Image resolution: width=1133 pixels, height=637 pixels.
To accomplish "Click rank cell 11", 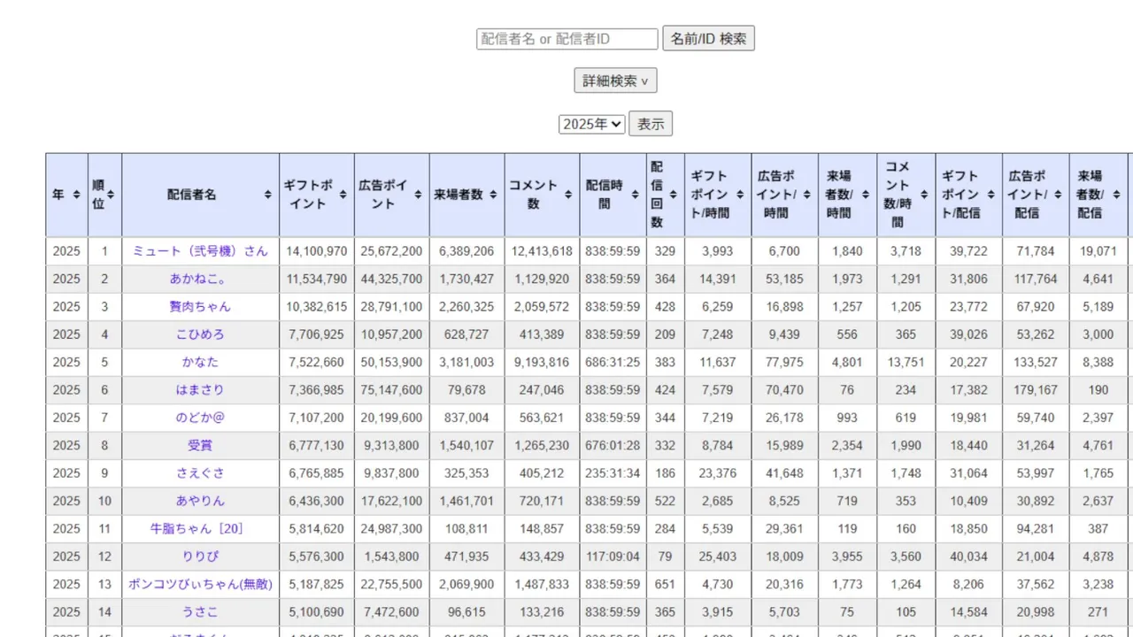I will pyautogui.click(x=104, y=529).
